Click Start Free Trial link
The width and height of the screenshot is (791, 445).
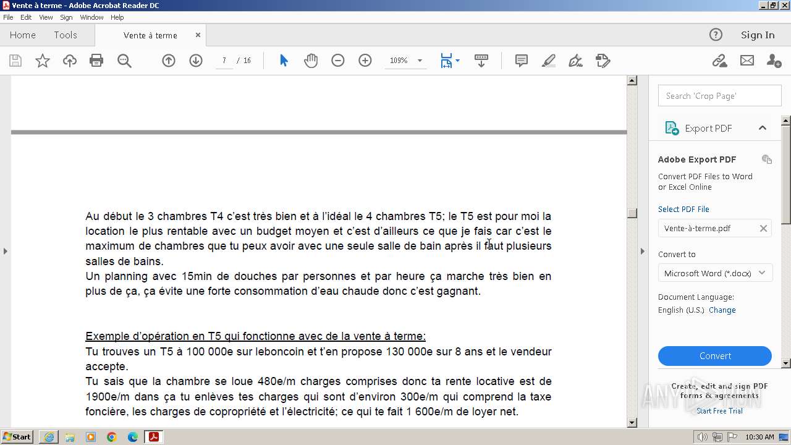[719, 411]
